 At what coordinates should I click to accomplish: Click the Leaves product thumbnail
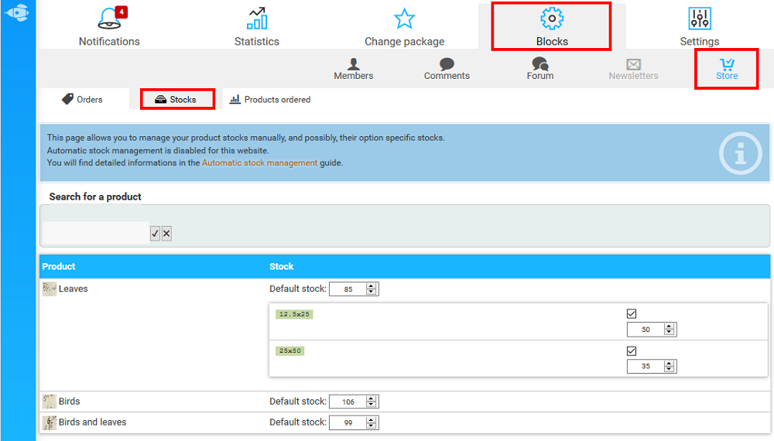click(50, 289)
